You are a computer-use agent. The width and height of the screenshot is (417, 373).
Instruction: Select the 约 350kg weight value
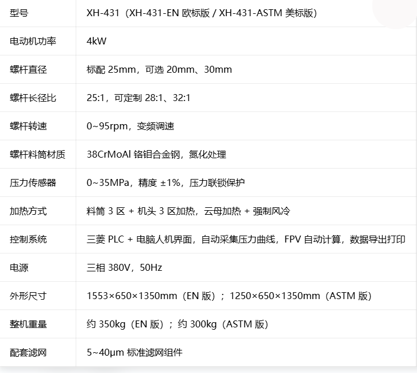coord(177,324)
